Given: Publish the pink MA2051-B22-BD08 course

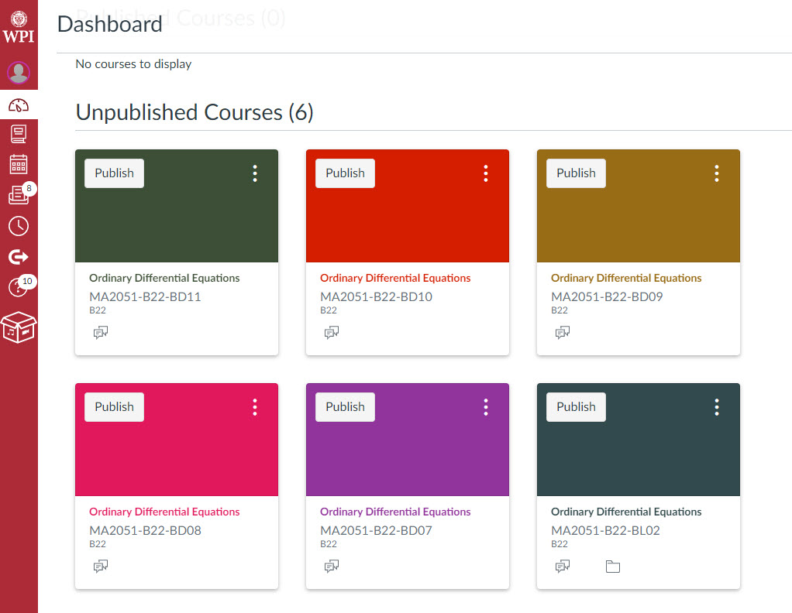Looking at the screenshot, I should [114, 407].
